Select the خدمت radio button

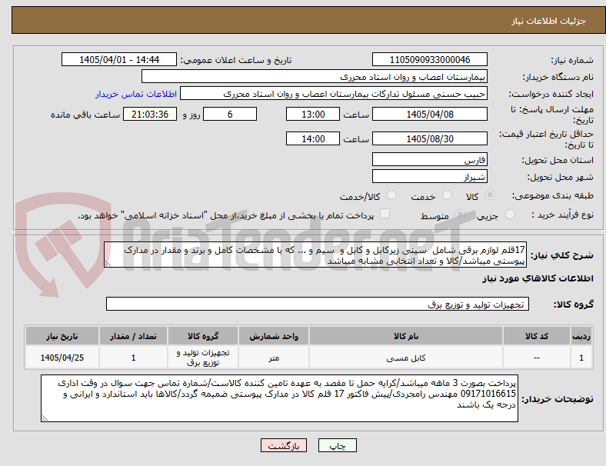click(x=447, y=195)
